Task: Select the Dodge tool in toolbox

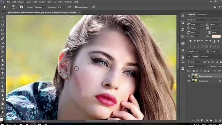Action: tap(2, 112)
